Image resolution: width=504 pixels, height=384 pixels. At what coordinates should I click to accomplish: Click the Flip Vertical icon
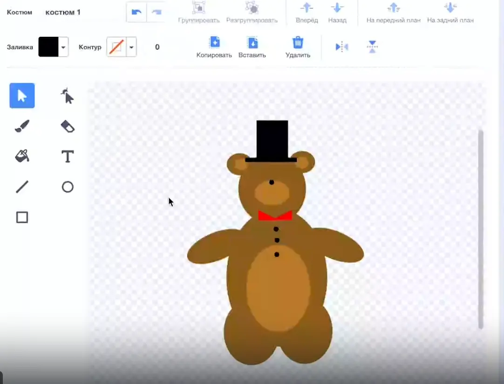click(x=372, y=47)
